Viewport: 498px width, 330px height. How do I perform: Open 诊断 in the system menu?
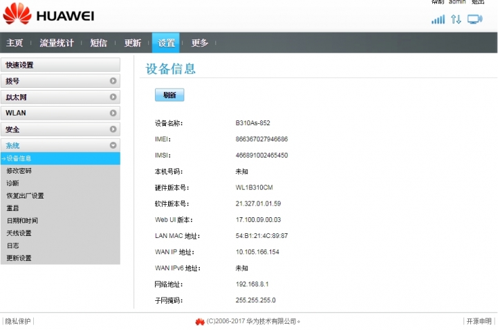(x=12, y=183)
